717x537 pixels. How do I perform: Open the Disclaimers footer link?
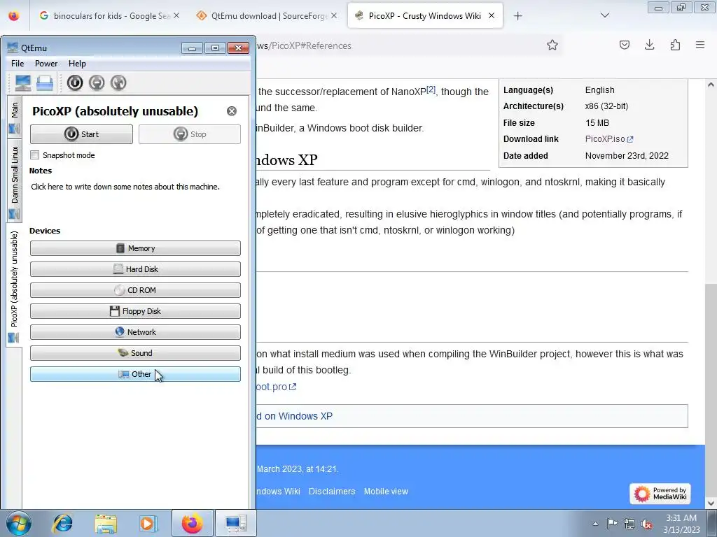[x=332, y=492]
